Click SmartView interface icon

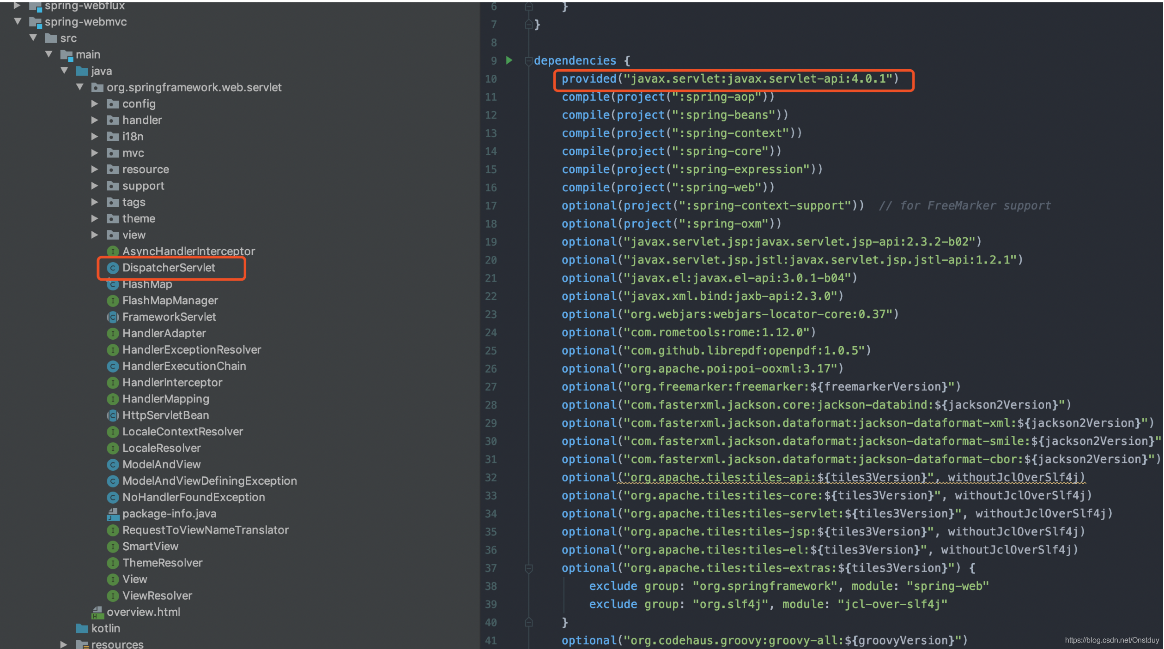113,547
